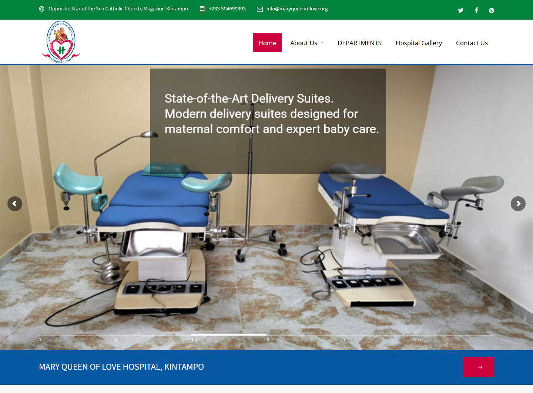
Task: Click the envelope email icon
Action: point(260,9)
